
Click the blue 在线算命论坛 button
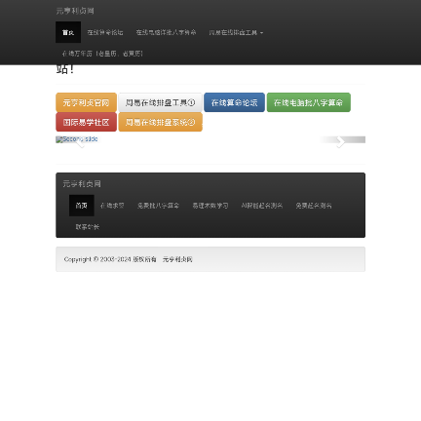[x=234, y=102]
